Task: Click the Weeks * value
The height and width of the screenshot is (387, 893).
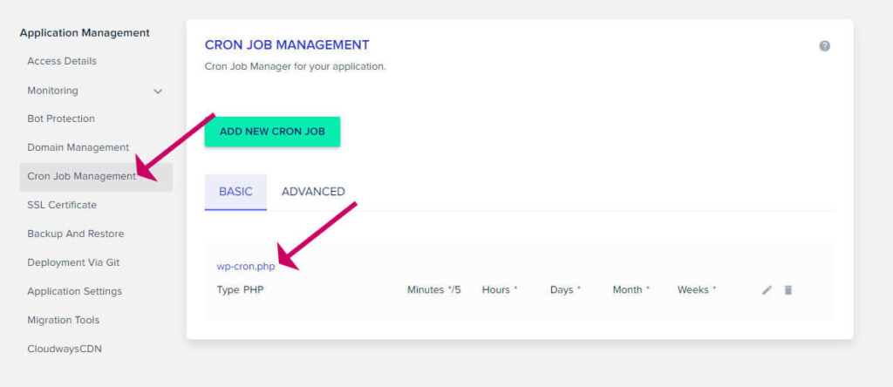Action: tap(697, 289)
